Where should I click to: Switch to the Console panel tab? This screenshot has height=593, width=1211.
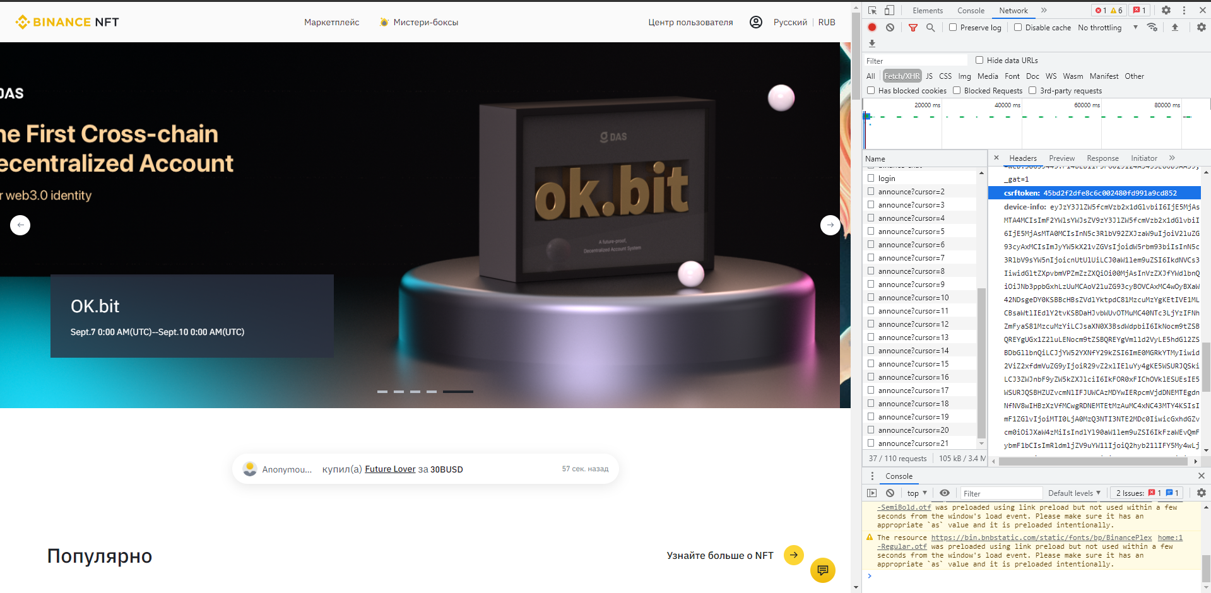(971, 10)
